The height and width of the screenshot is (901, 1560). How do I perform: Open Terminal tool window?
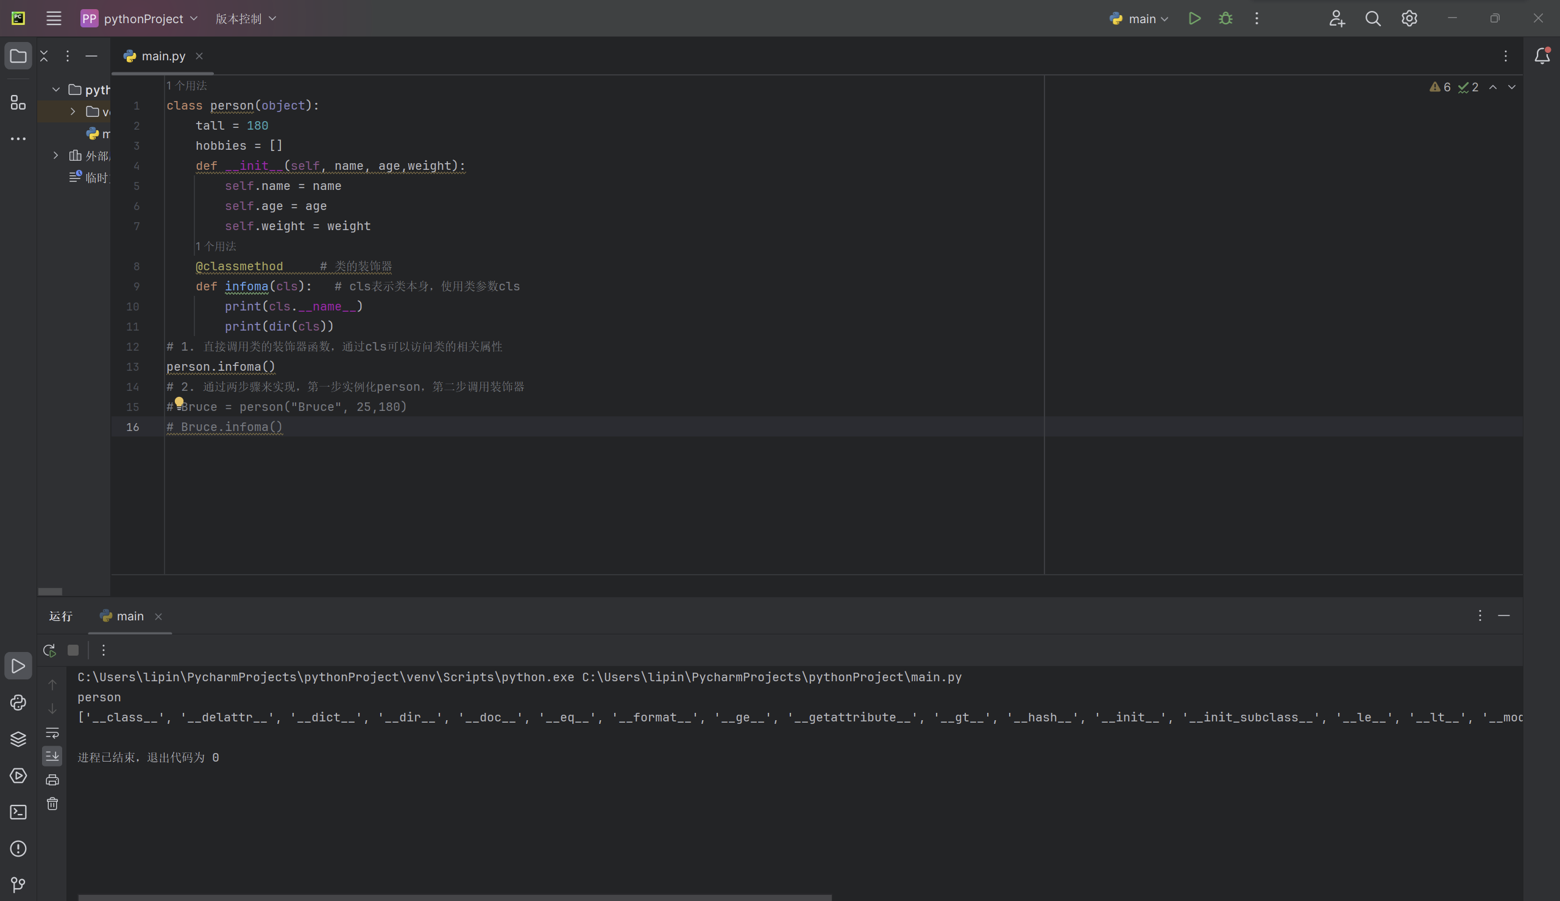pos(18,812)
